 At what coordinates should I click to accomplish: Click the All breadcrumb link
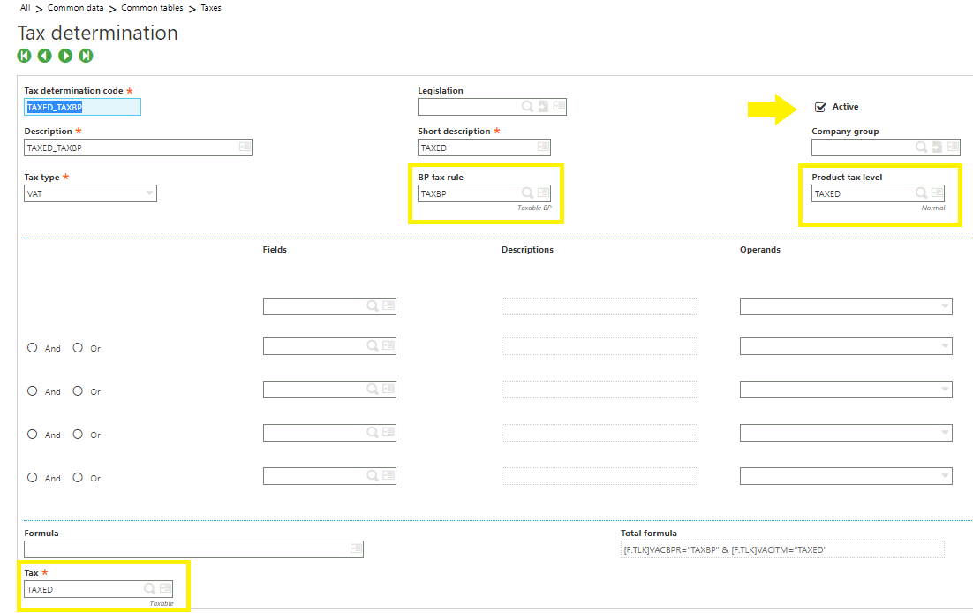click(25, 8)
